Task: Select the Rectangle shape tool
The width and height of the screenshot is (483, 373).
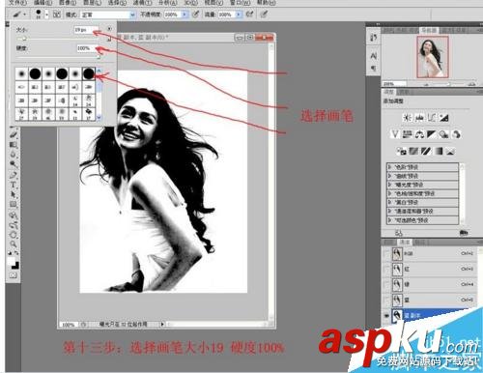Action: (x=14, y=204)
